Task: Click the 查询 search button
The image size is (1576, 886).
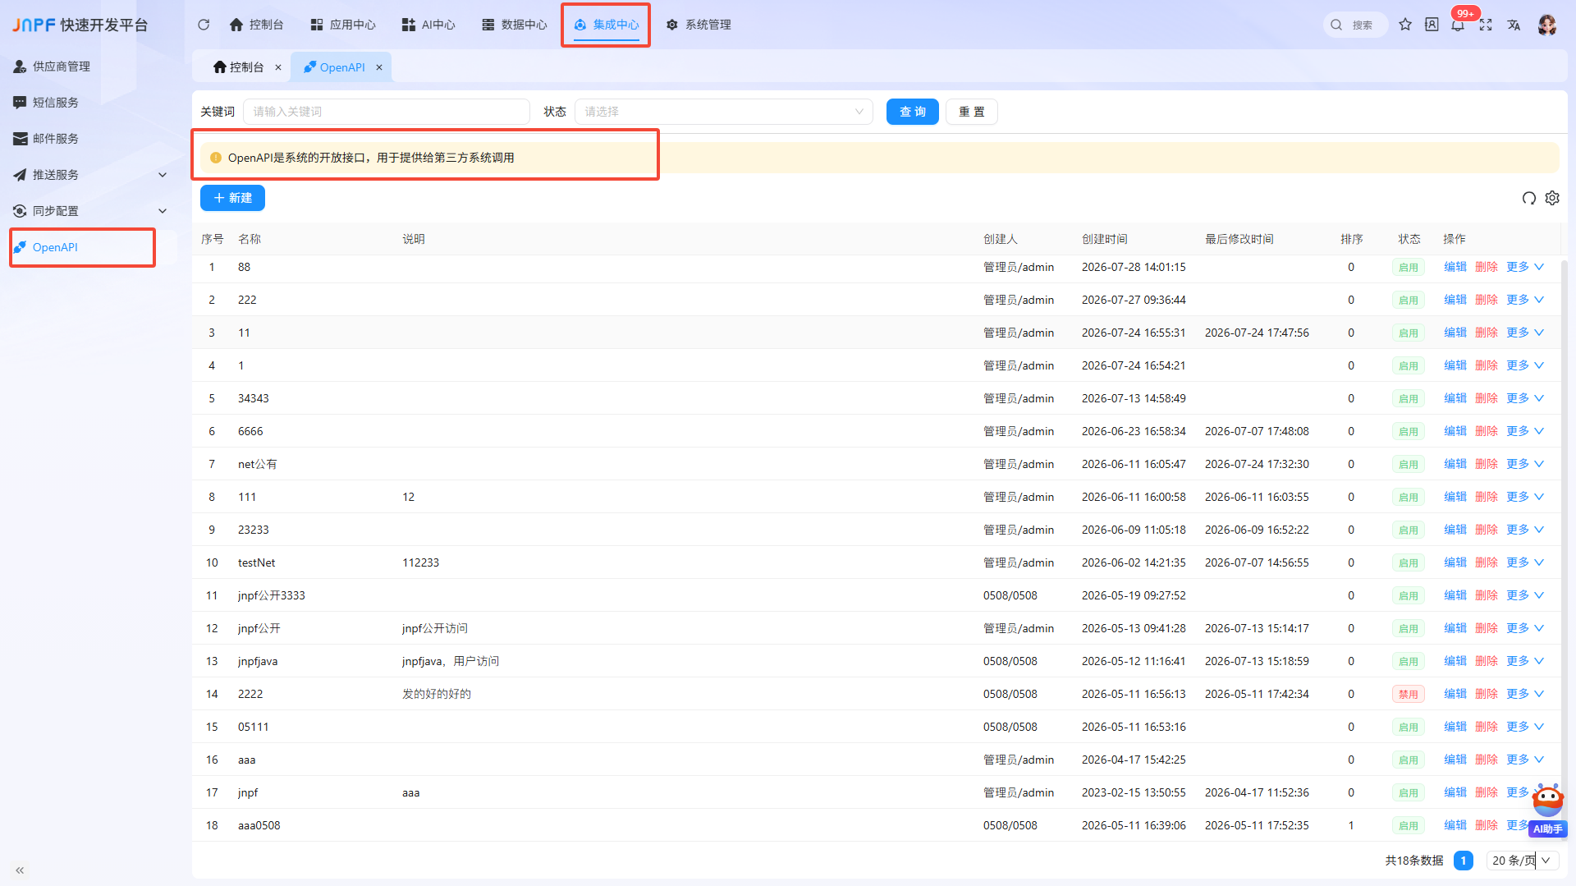Action: pos(913,112)
